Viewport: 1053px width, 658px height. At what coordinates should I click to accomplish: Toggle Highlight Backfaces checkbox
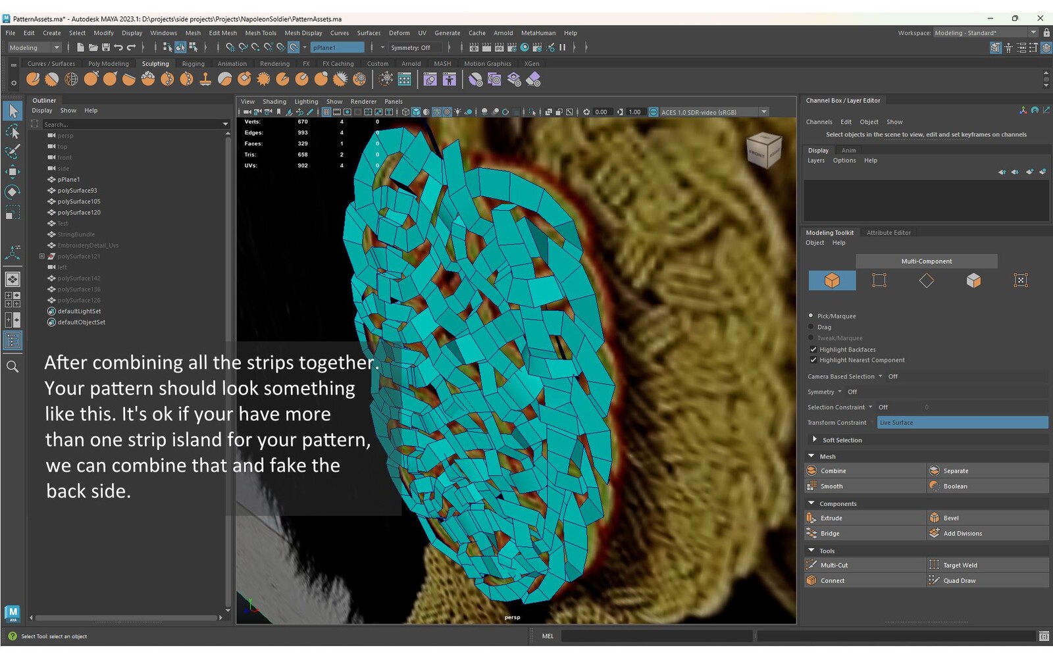coord(813,349)
